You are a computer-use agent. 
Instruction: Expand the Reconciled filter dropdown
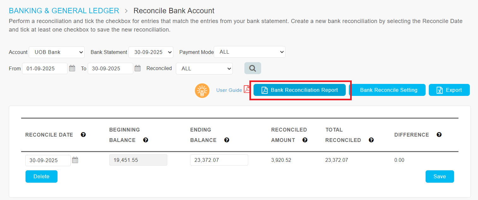pyautogui.click(x=204, y=68)
